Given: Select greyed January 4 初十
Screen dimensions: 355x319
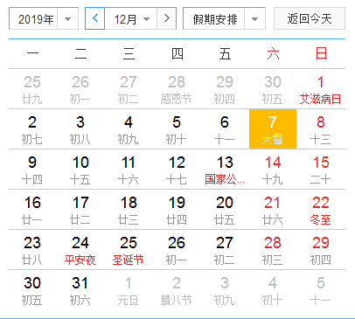Looking at the screenshot, I should [273, 290].
